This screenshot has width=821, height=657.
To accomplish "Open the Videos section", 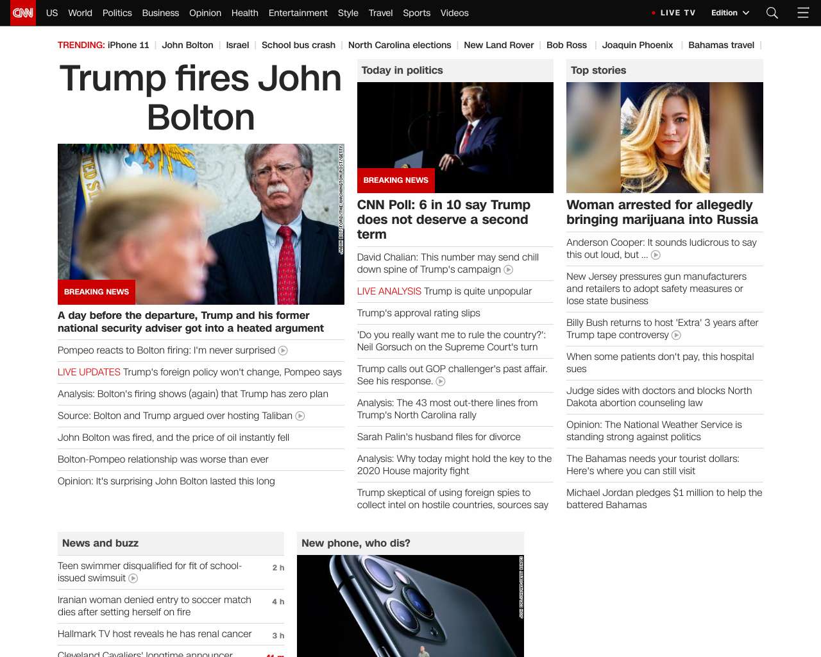I will click(455, 13).
